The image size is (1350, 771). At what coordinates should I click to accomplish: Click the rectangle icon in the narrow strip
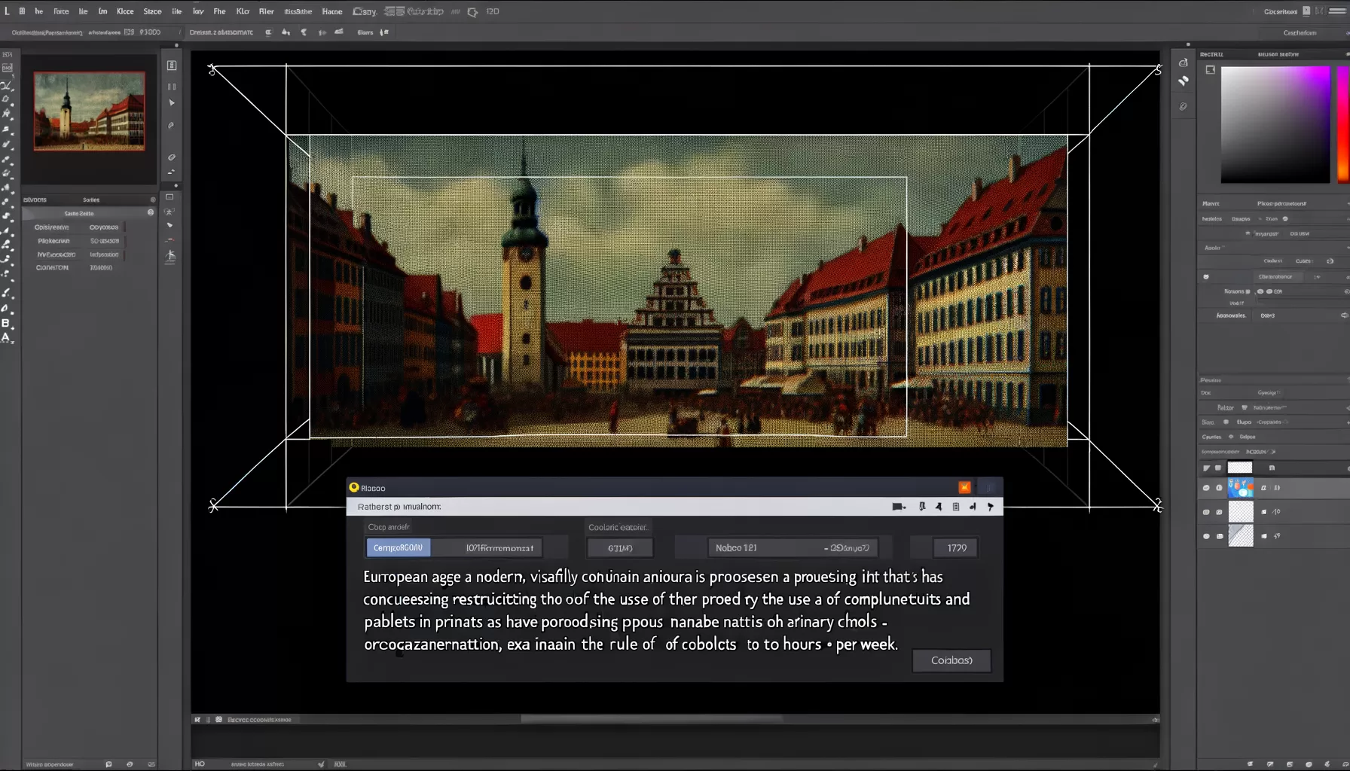[x=170, y=197]
